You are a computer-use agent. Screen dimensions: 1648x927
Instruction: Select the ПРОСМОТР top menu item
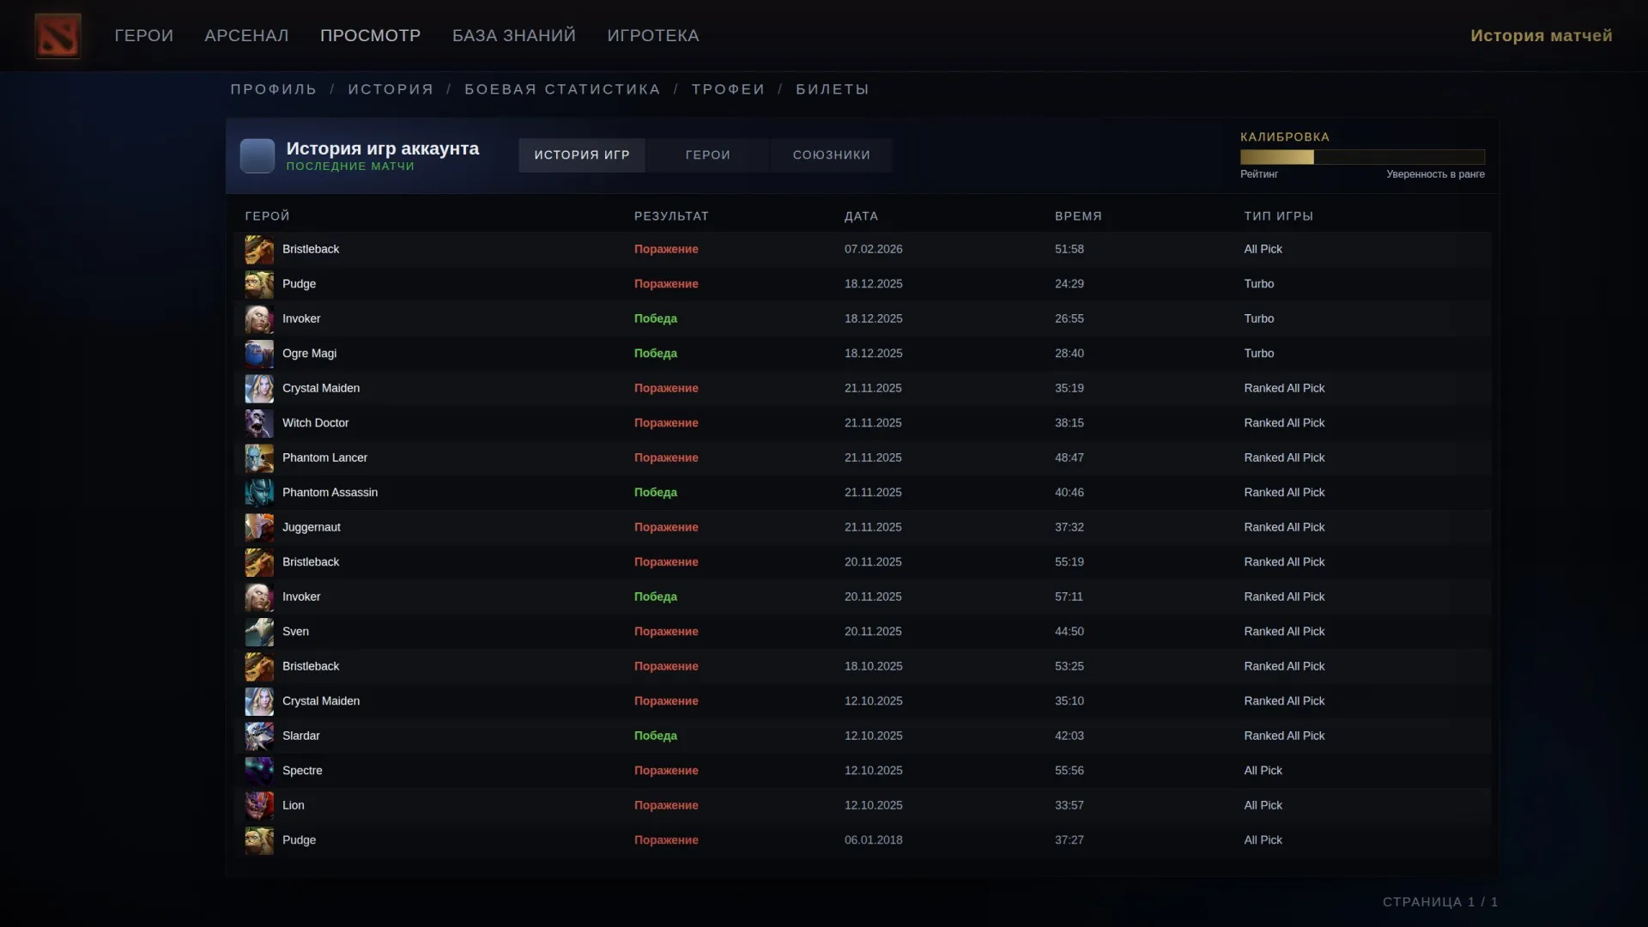tap(371, 35)
